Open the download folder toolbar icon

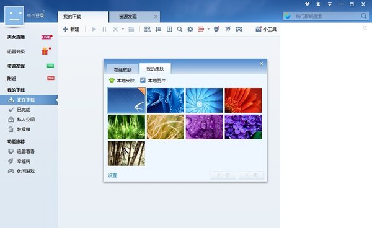pyautogui.click(x=131, y=29)
